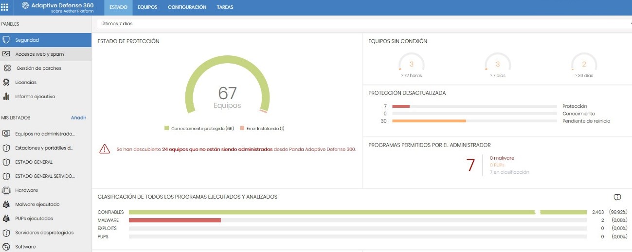Click the Licencias ribbon icon

tap(6, 83)
